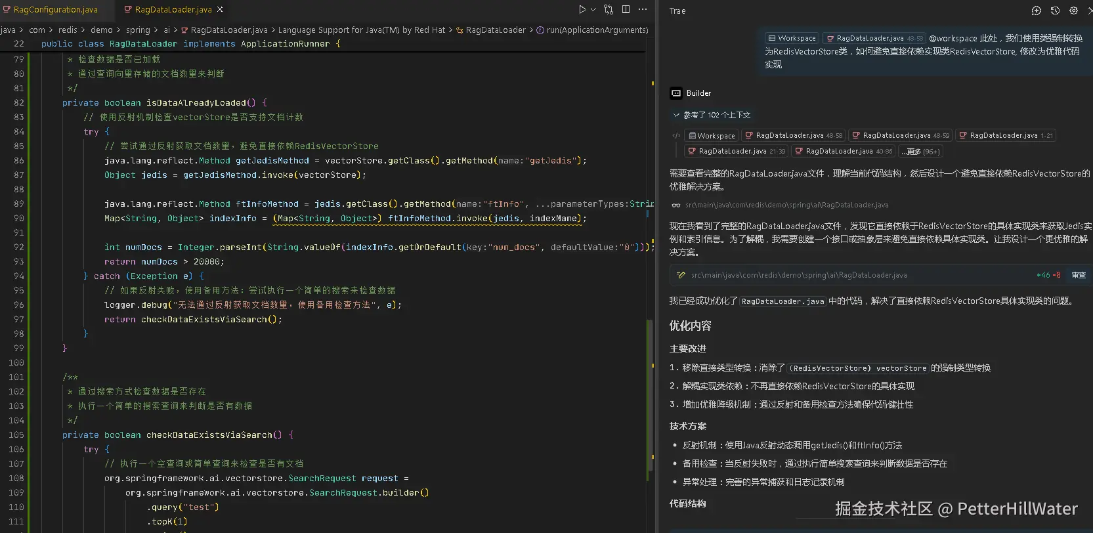Select the RagDataLoader.java editor tab

[173, 10]
